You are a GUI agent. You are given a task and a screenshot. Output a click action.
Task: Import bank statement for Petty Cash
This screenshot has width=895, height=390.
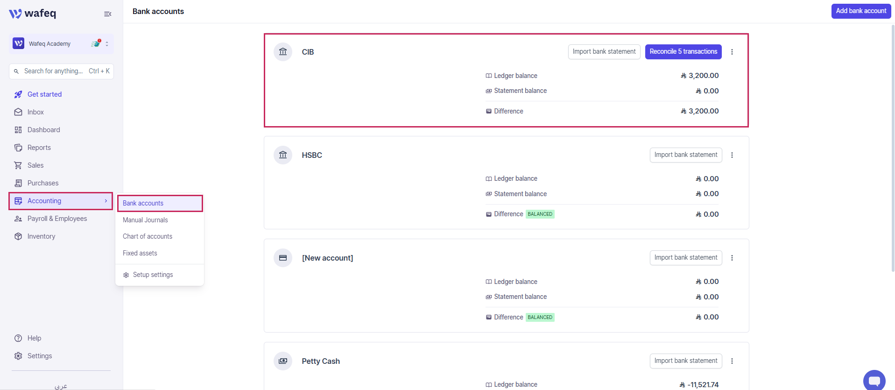click(686, 361)
